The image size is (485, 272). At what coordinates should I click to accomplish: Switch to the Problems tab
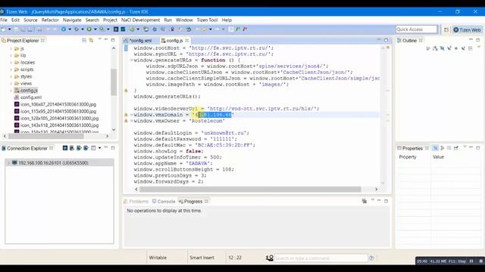pyautogui.click(x=136, y=202)
